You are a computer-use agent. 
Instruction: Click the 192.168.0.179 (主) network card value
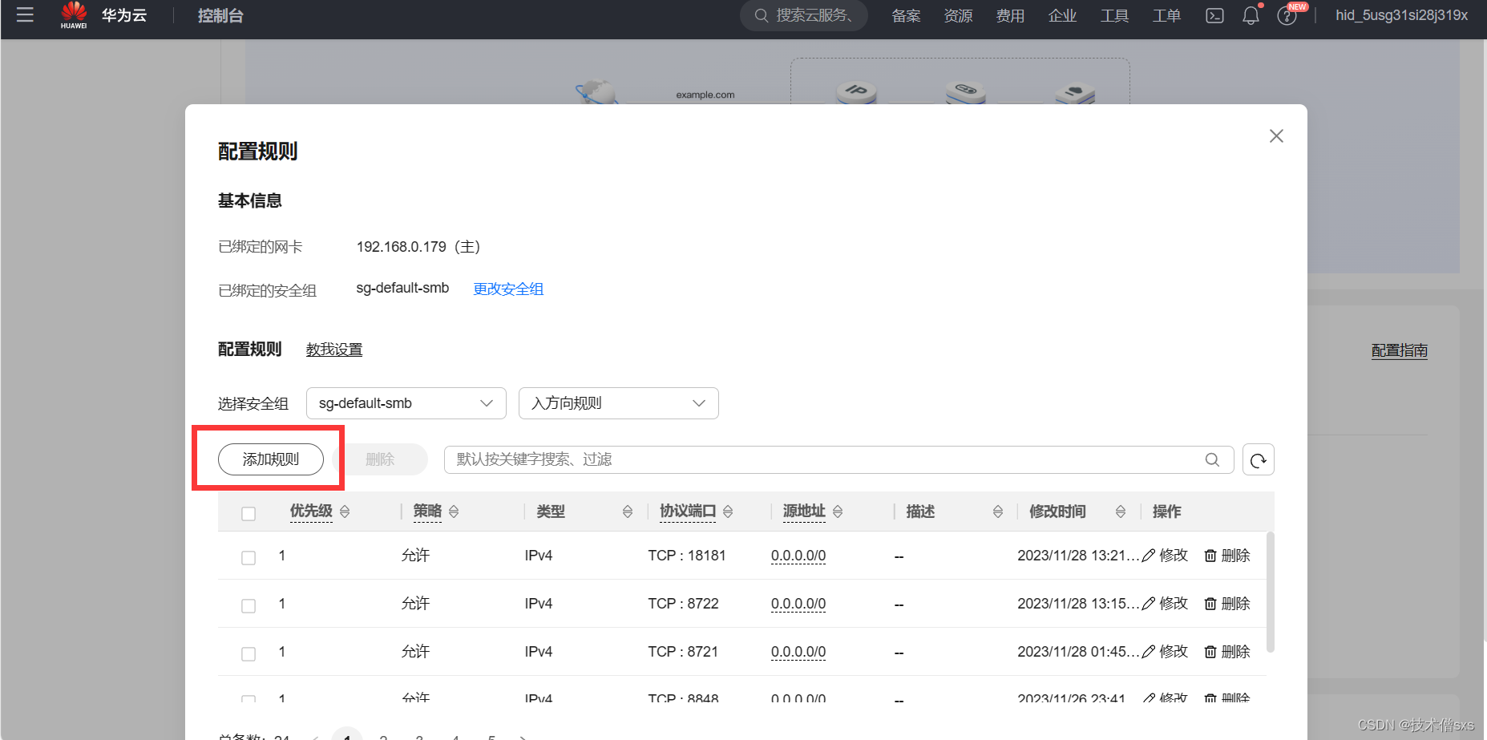click(418, 247)
